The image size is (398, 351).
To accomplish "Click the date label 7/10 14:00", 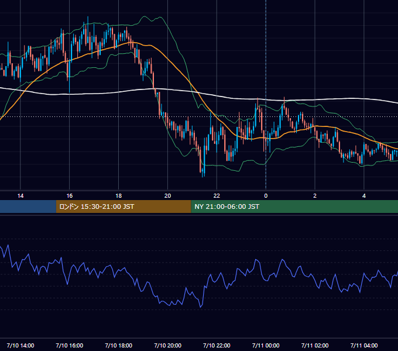I will tap(20, 345).
